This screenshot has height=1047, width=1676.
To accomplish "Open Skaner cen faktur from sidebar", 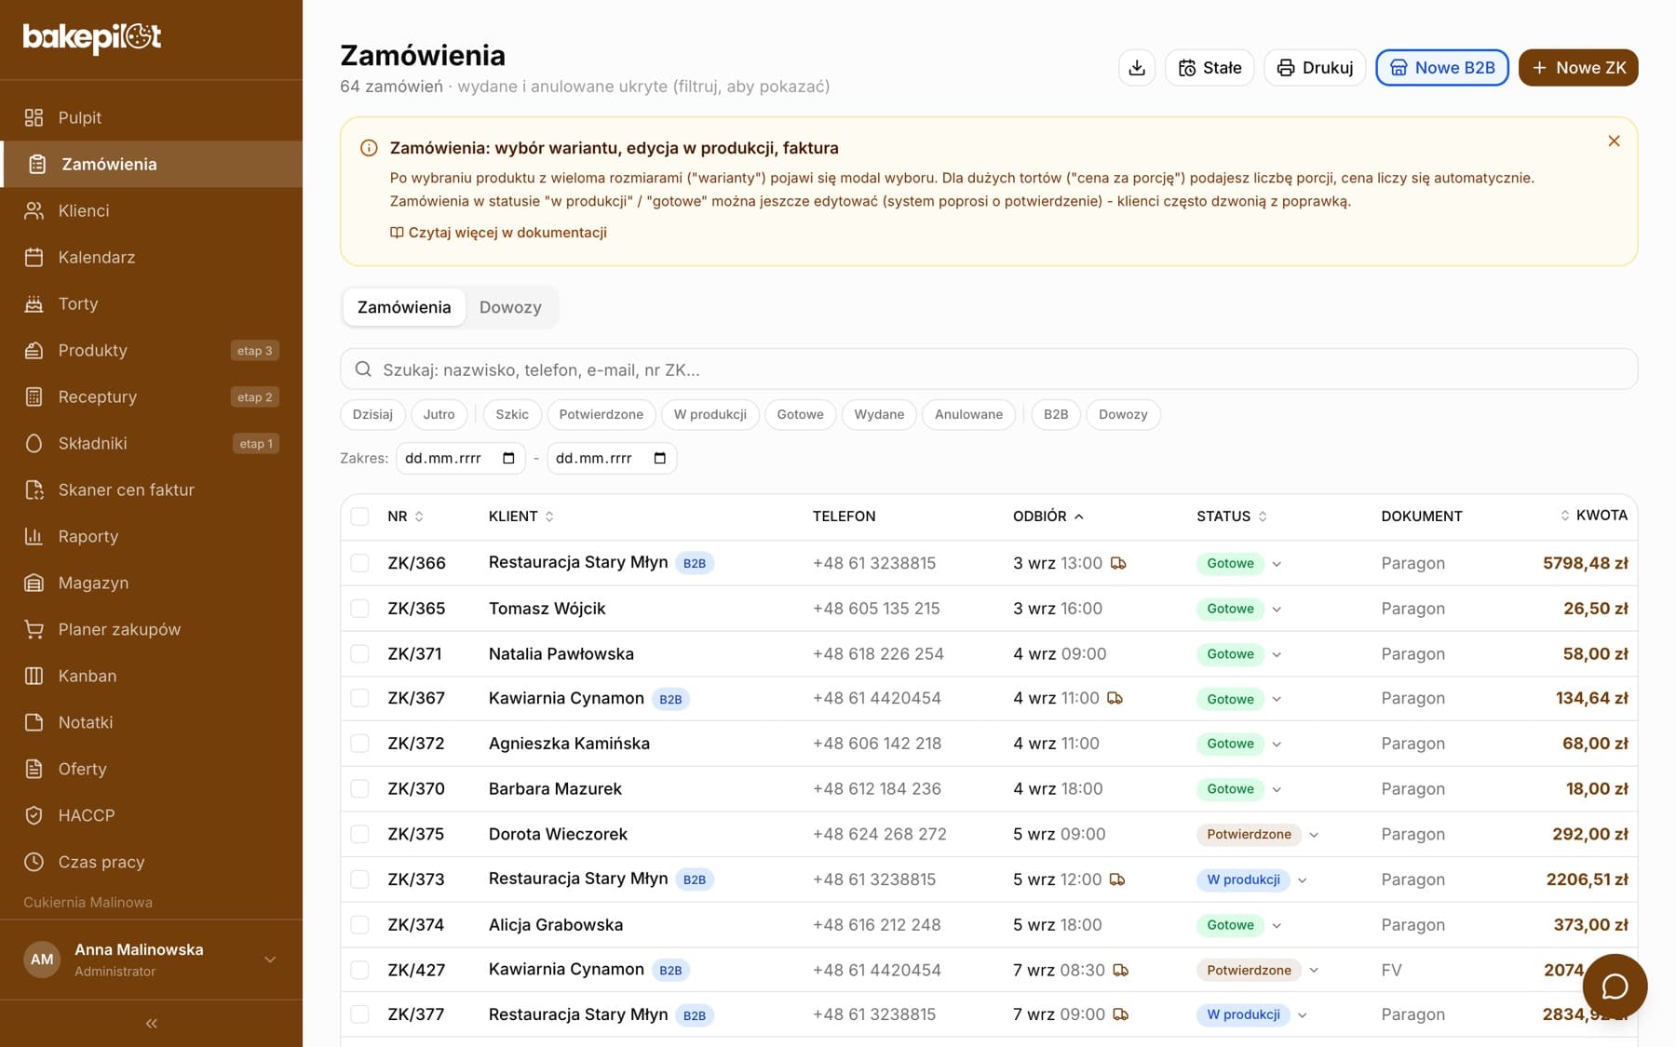I will coord(151,490).
